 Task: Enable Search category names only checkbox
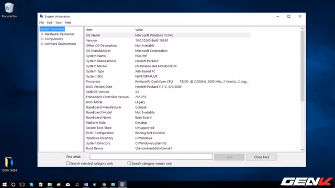point(129,163)
